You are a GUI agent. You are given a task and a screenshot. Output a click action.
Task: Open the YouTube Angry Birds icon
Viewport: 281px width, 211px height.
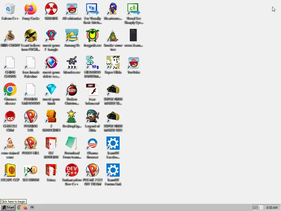(134, 62)
